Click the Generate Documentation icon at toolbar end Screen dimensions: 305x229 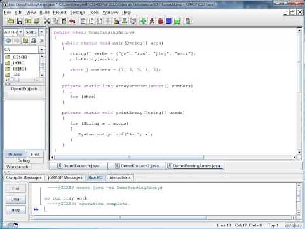pos(187,21)
